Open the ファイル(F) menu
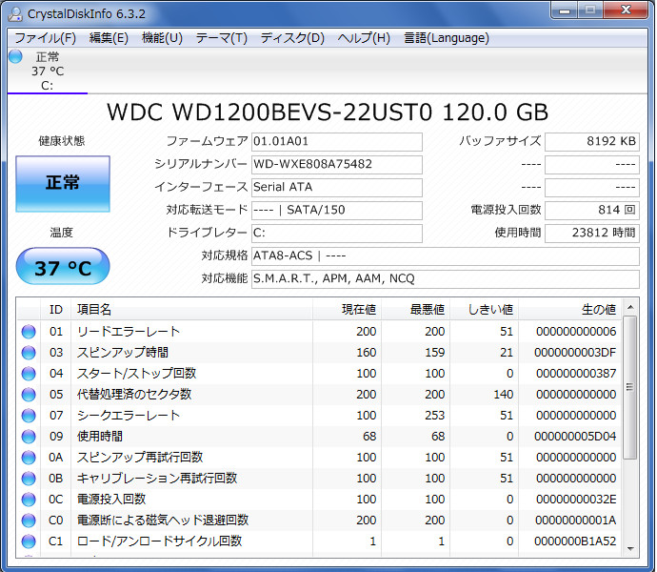The height and width of the screenshot is (572, 657). 46,38
